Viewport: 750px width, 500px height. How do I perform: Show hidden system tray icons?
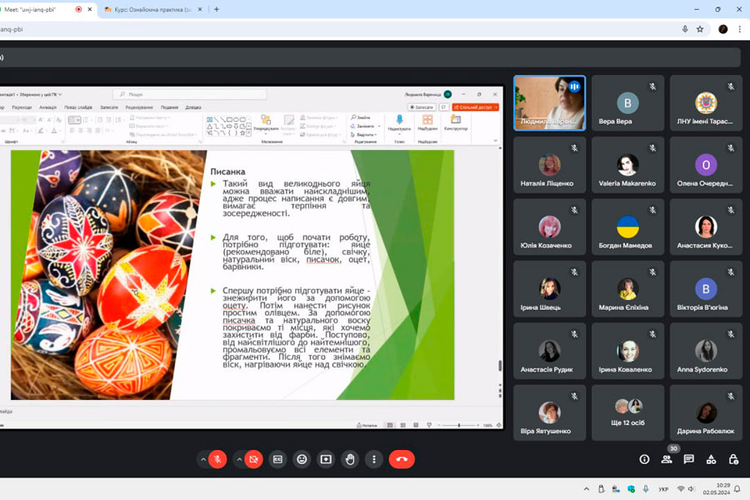pos(587,489)
